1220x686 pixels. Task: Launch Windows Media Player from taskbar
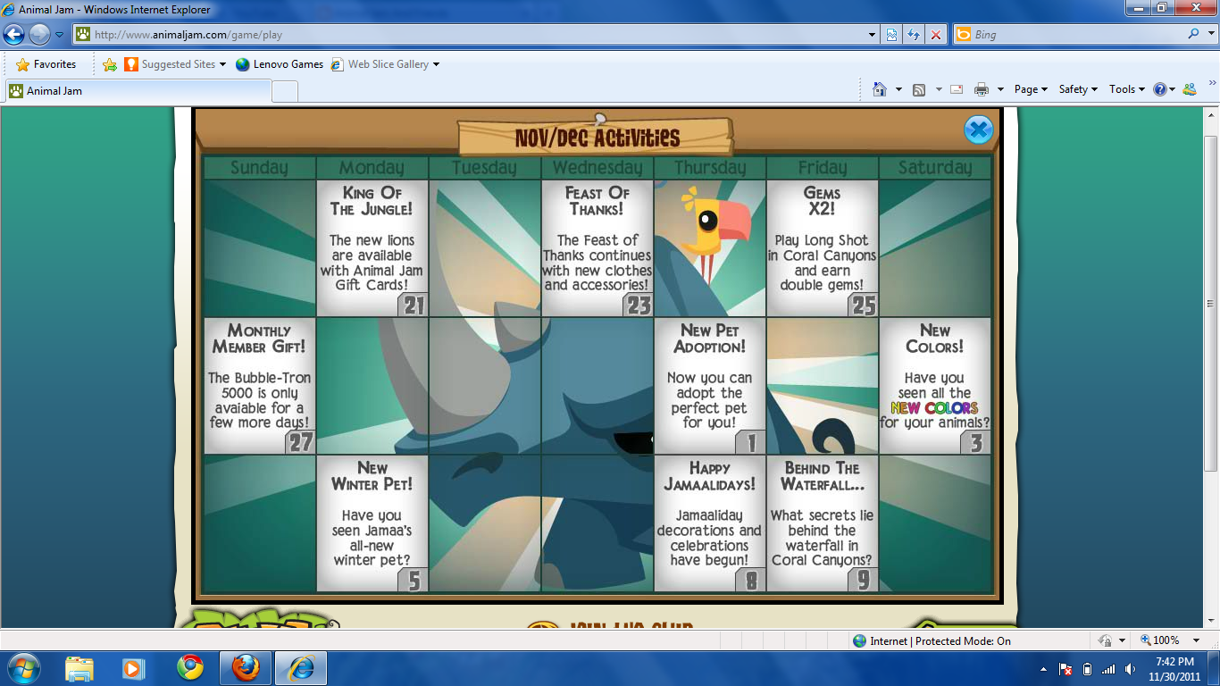coord(133,668)
